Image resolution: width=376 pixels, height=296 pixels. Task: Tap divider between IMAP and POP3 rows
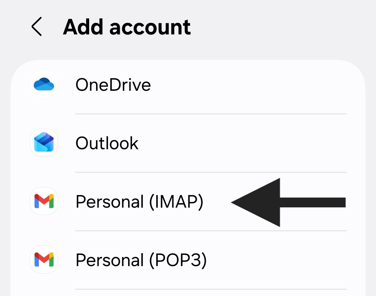(211, 231)
